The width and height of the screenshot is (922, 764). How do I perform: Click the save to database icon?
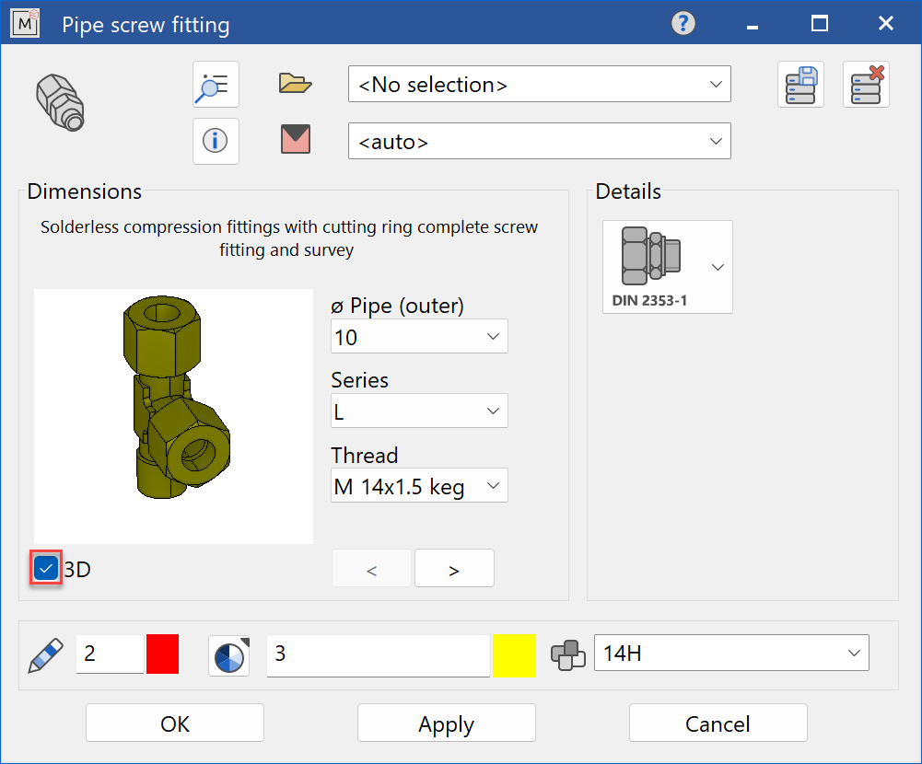(800, 84)
